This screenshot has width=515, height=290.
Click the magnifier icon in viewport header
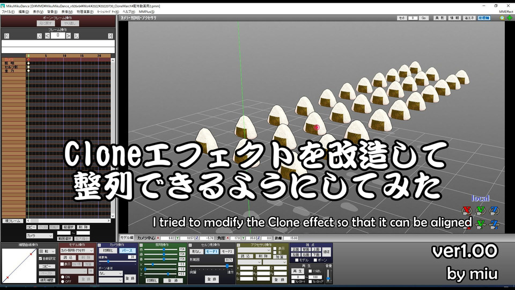502,18
